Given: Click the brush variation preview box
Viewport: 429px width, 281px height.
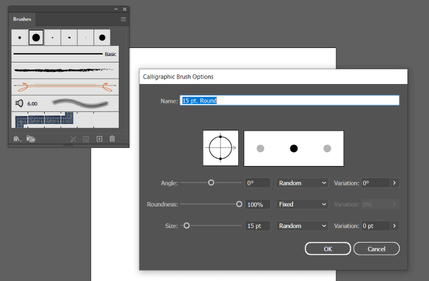Looking at the screenshot, I should (x=294, y=148).
